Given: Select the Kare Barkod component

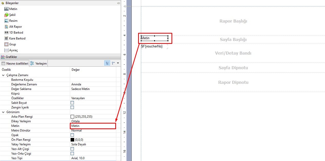Looking at the screenshot, I should point(17,38).
